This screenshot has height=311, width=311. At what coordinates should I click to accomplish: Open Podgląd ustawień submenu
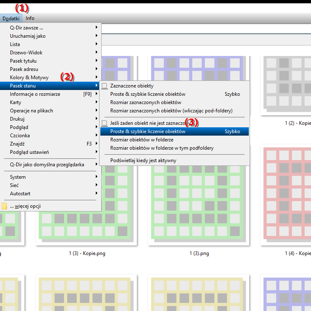51,152
